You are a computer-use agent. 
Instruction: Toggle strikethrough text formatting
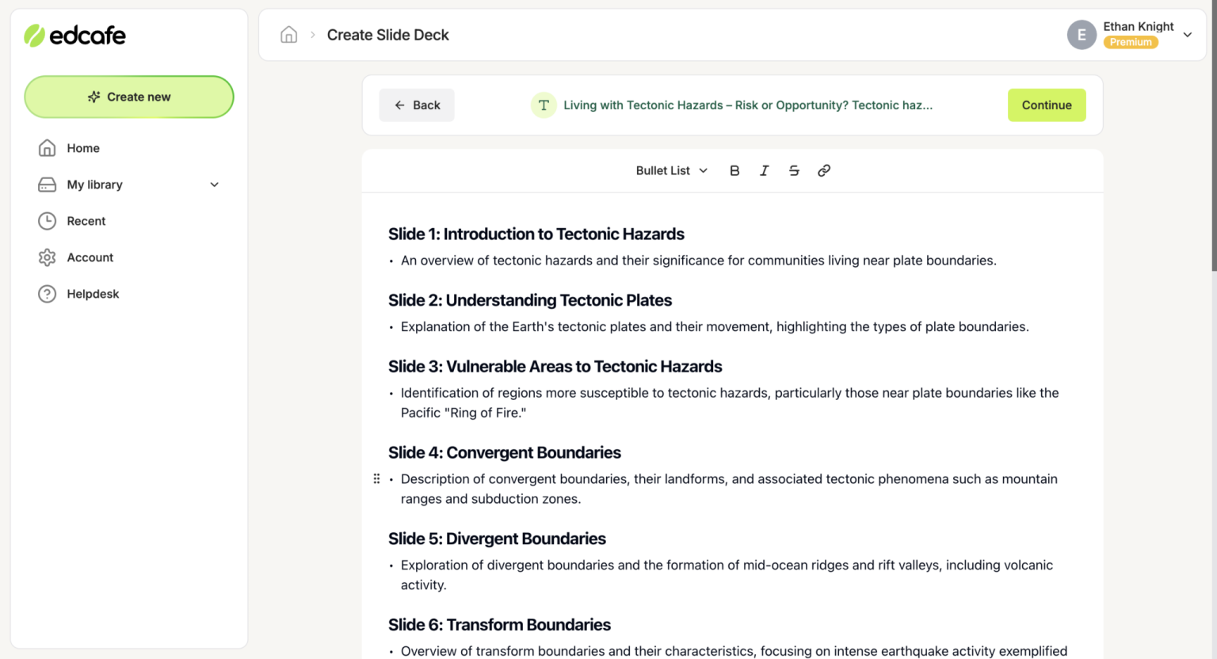(794, 170)
